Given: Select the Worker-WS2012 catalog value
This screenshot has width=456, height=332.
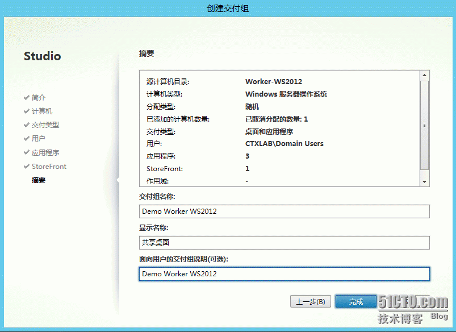Looking at the screenshot, I should [x=273, y=81].
